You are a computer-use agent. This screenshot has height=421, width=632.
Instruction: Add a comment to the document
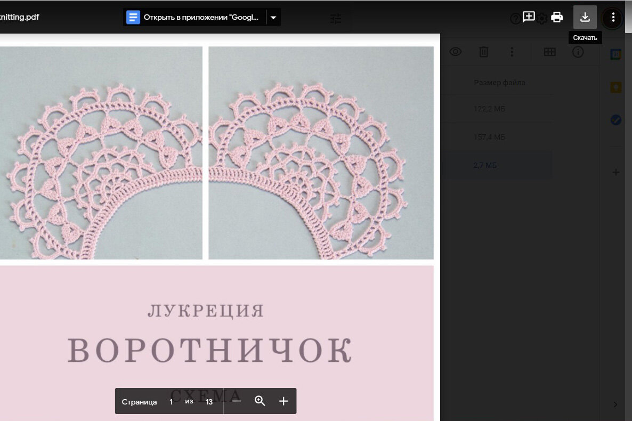(529, 17)
